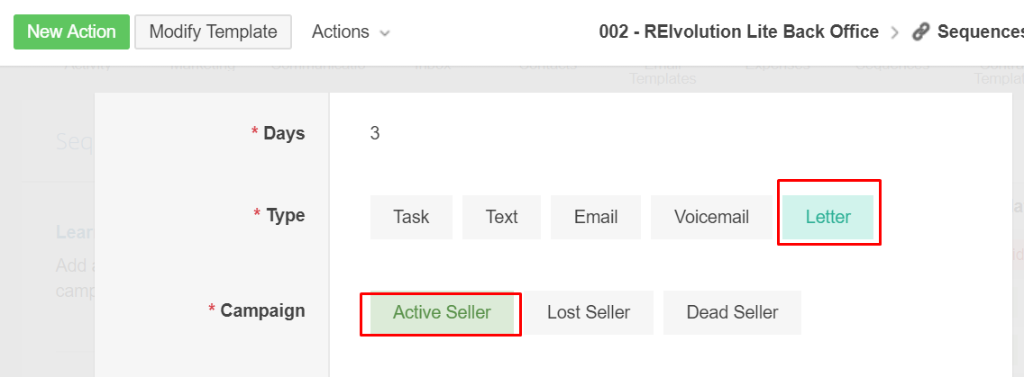
Task: Open the Modify Template button
Action: pos(214,32)
